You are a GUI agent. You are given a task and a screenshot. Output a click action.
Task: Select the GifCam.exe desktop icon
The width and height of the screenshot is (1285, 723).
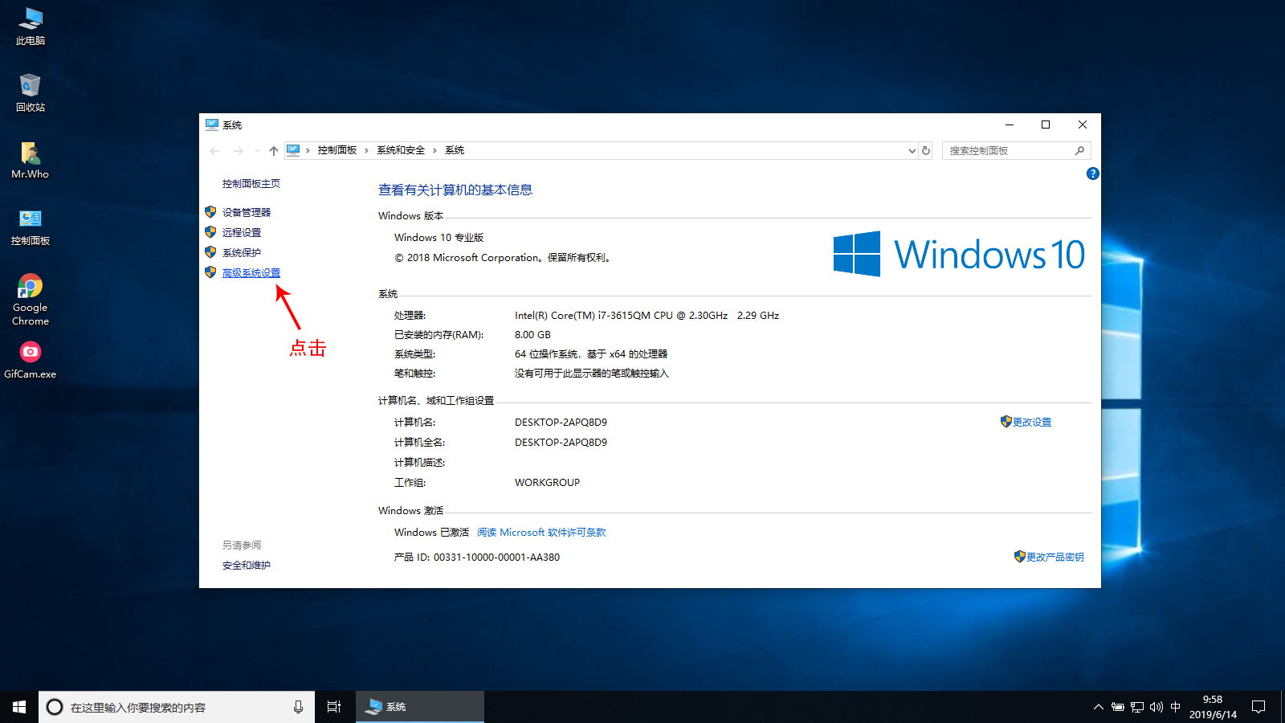click(31, 360)
